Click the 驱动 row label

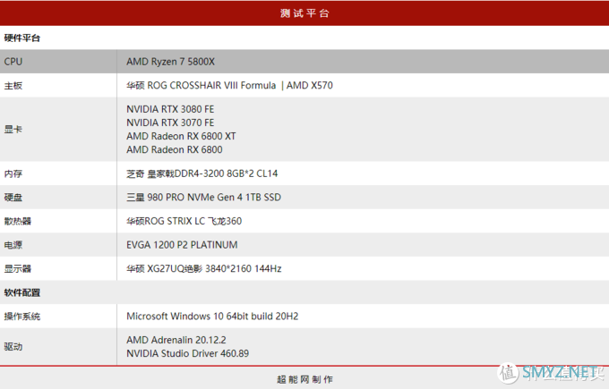pos(13,346)
